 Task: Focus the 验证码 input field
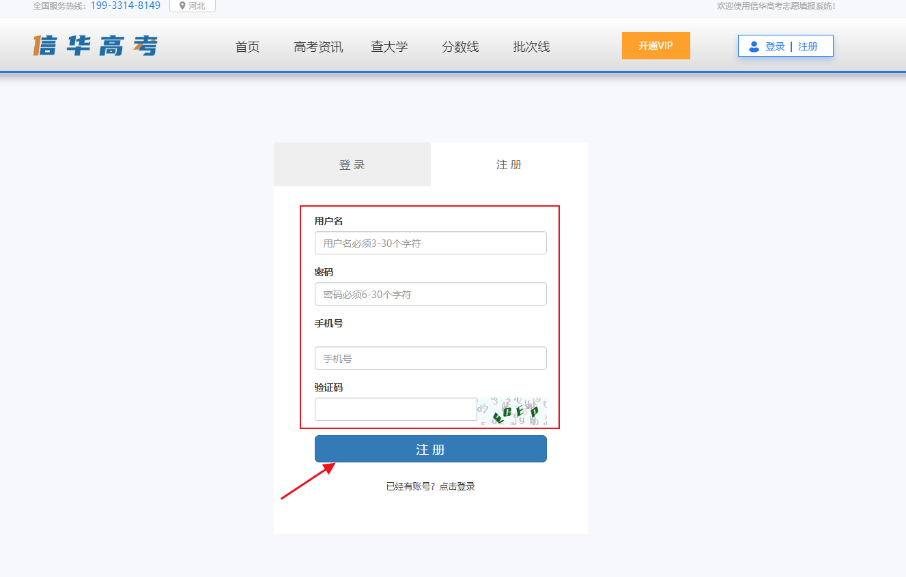coord(396,409)
